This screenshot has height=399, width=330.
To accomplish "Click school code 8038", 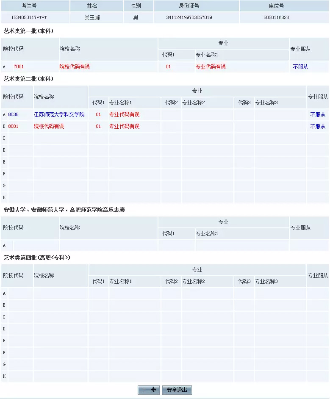I will 13,114.
